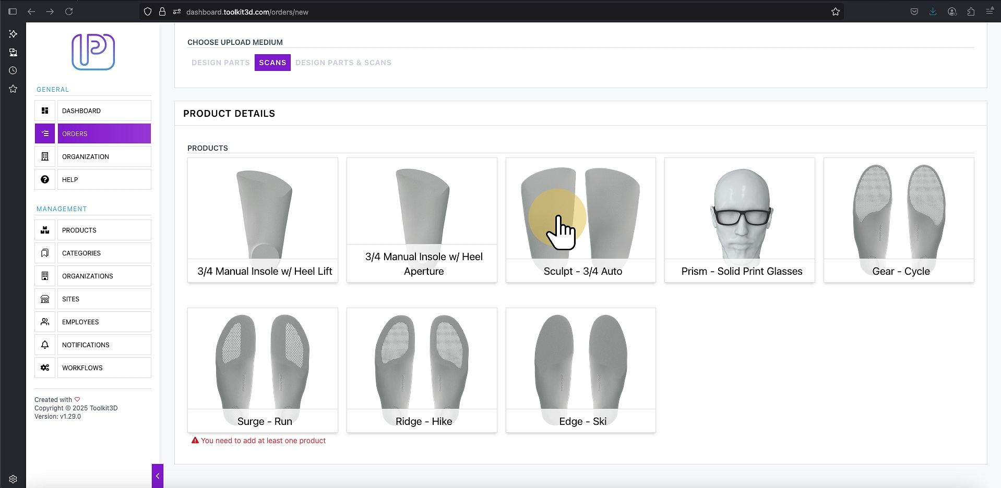This screenshot has height=488, width=1001.
Task: Select the Scans upload medium
Action: click(x=272, y=63)
